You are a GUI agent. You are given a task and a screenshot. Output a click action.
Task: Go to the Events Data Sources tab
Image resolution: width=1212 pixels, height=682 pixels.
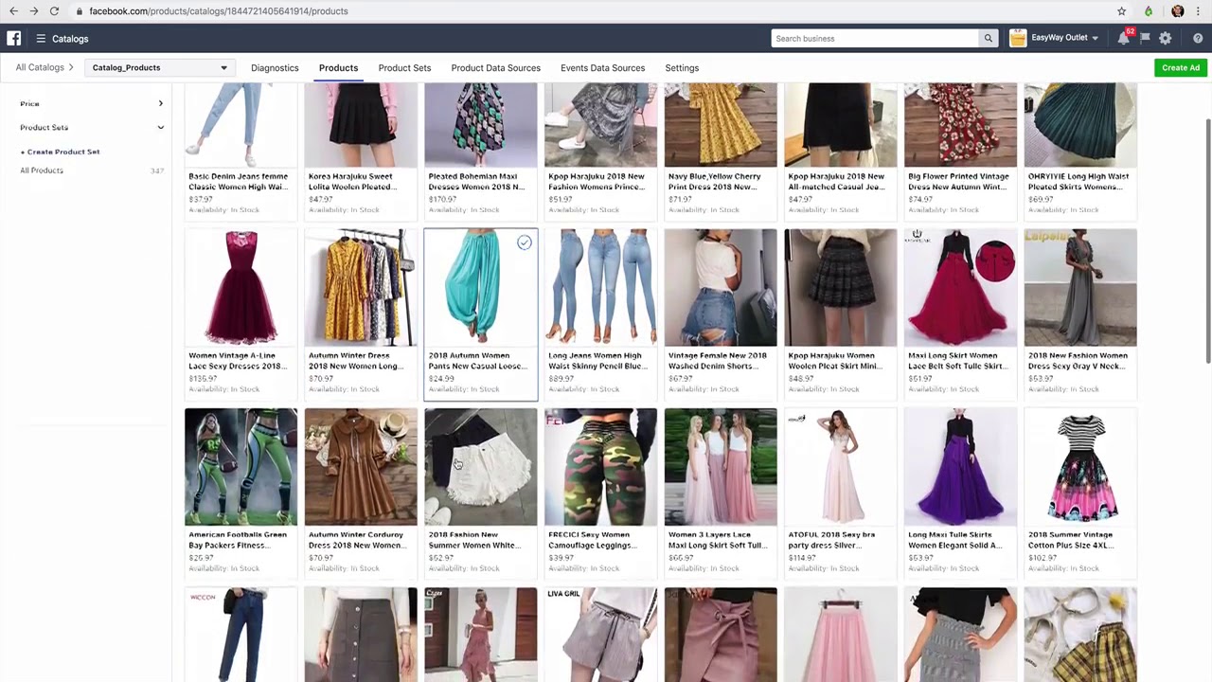pyautogui.click(x=602, y=68)
